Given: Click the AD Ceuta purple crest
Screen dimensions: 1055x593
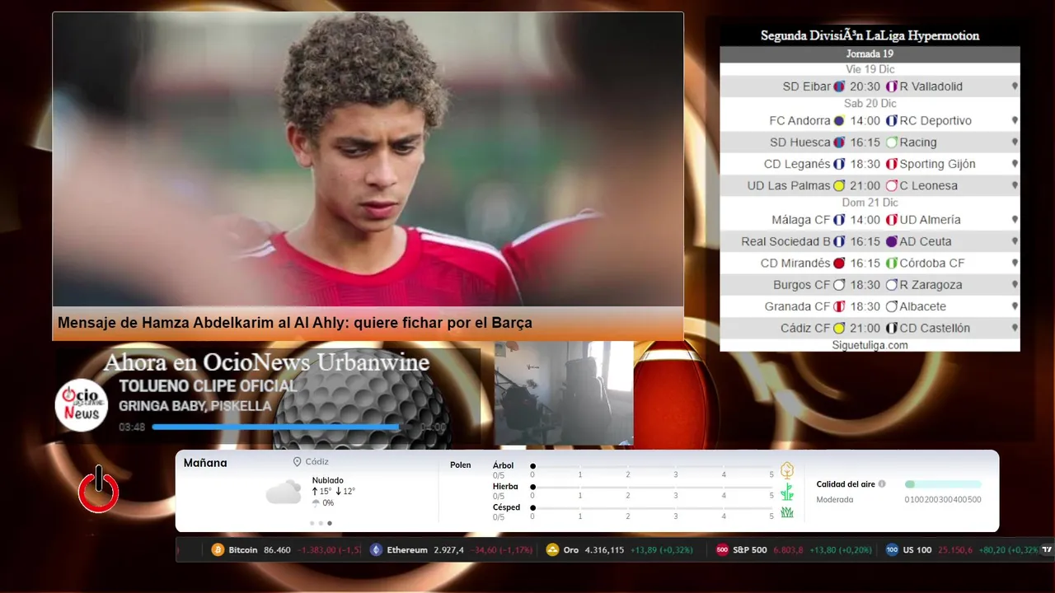Looking at the screenshot, I should (891, 242).
